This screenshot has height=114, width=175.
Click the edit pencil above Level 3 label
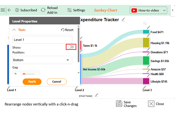click(144, 87)
